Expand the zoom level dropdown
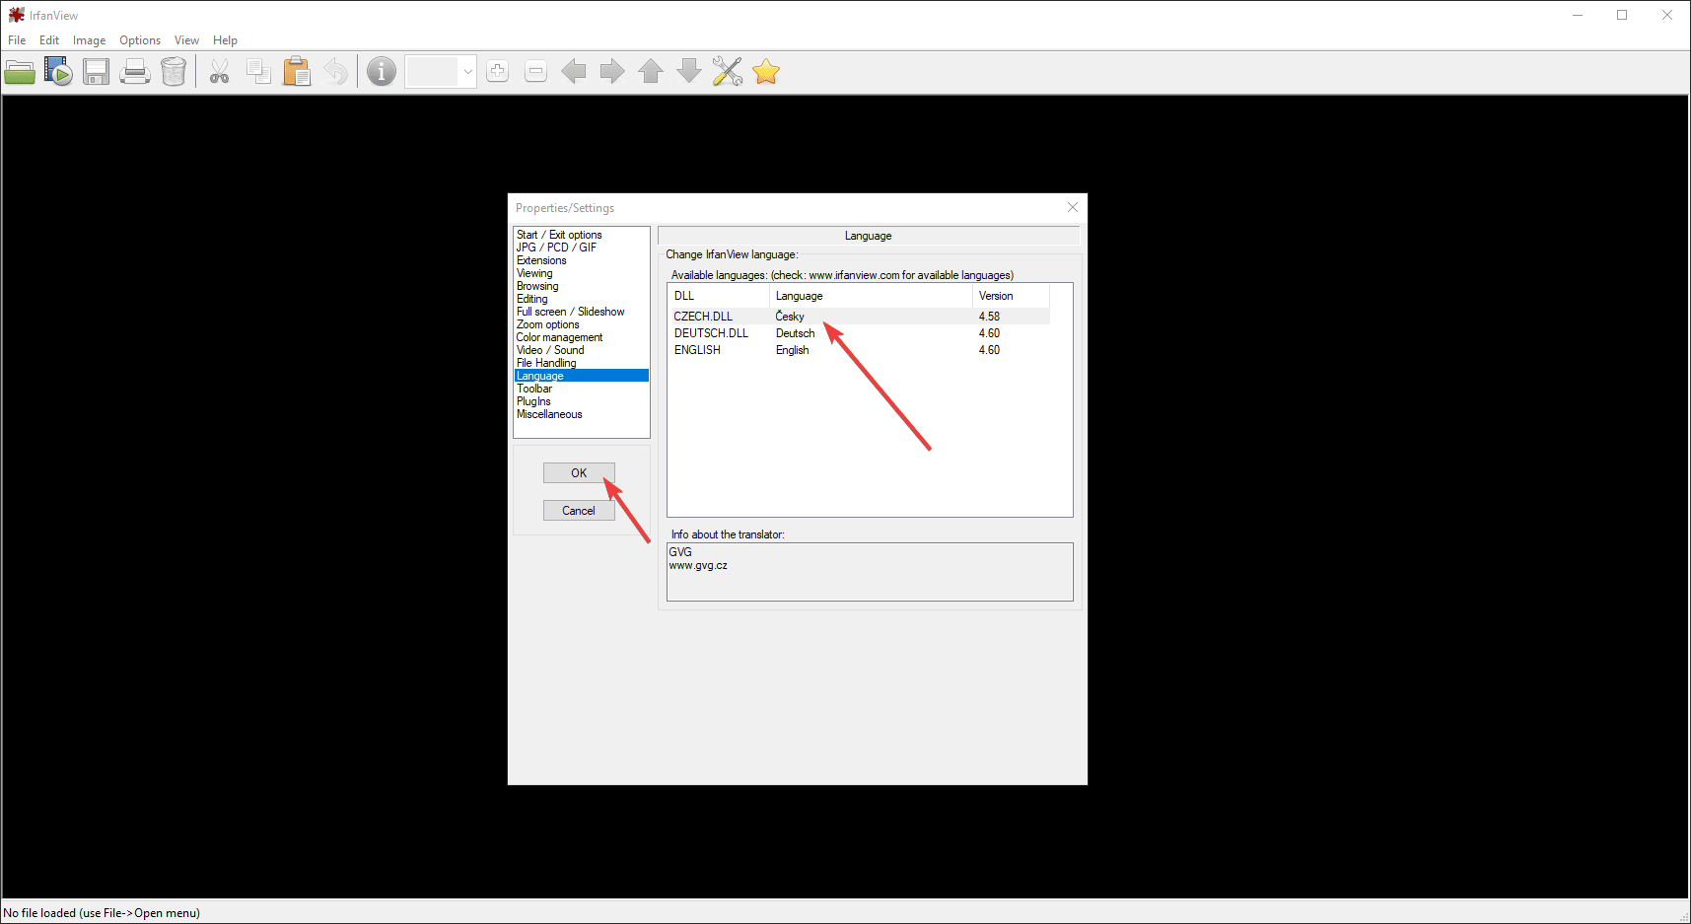 (x=467, y=72)
